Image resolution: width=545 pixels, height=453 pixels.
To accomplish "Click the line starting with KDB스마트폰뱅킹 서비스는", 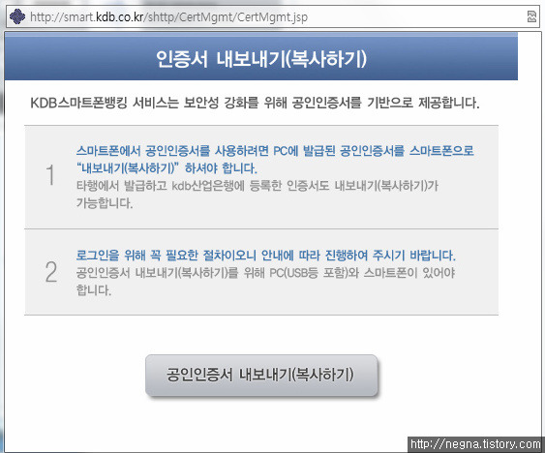I will click(x=255, y=103).
